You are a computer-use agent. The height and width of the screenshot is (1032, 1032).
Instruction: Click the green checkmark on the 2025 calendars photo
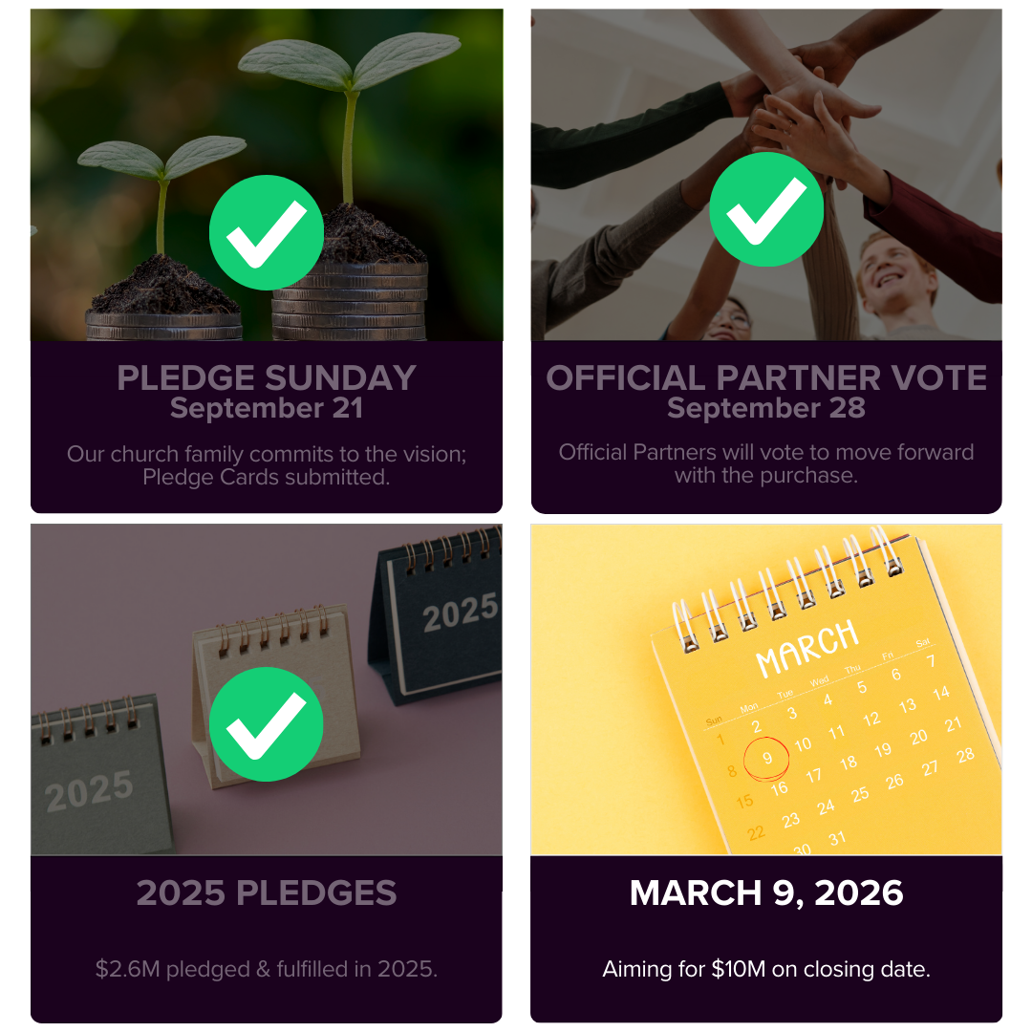point(267,723)
